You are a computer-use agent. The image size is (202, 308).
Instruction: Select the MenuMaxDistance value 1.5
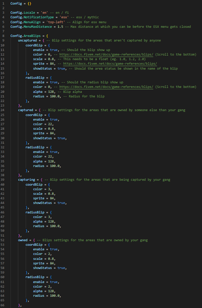(x=60, y=26)
